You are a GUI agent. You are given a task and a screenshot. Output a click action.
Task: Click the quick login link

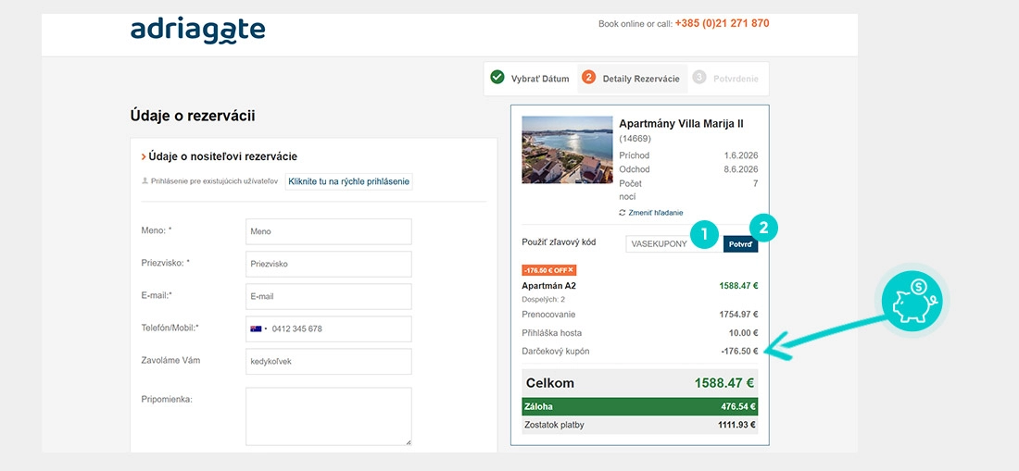[x=348, y=181]
